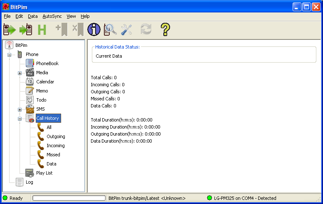323x204 pixels.
Task: Select the Outgoing calls tree item
Action: point(56,136)
